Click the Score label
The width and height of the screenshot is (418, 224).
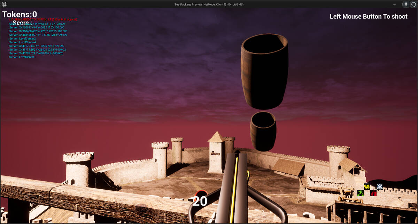tap(22, 23)
